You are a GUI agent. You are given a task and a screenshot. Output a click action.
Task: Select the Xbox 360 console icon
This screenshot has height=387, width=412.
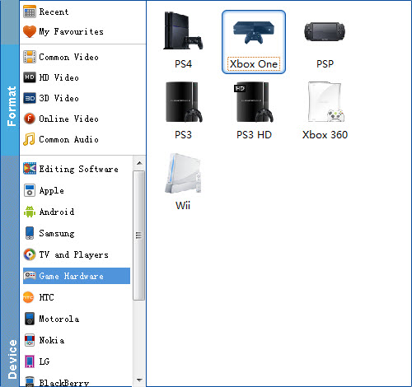tap(325, 102)
